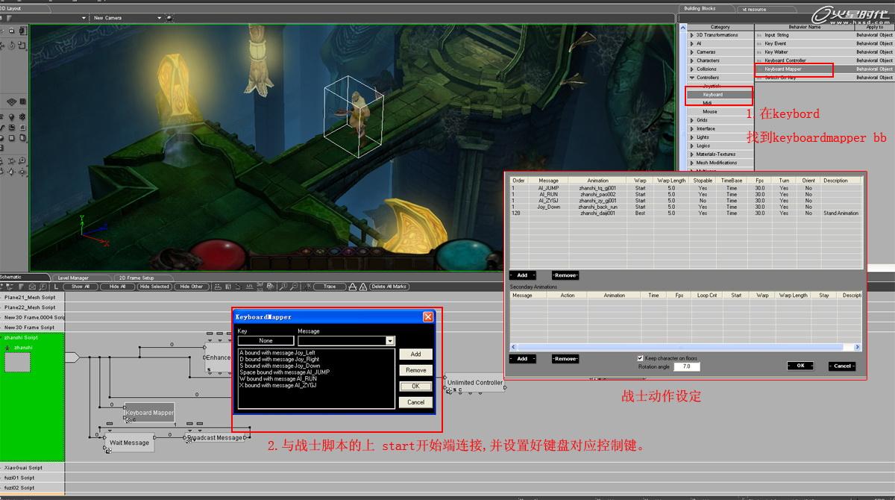Toggle Keep character on floors checkbox
The image size is (895, 500).
pos(640,358)
